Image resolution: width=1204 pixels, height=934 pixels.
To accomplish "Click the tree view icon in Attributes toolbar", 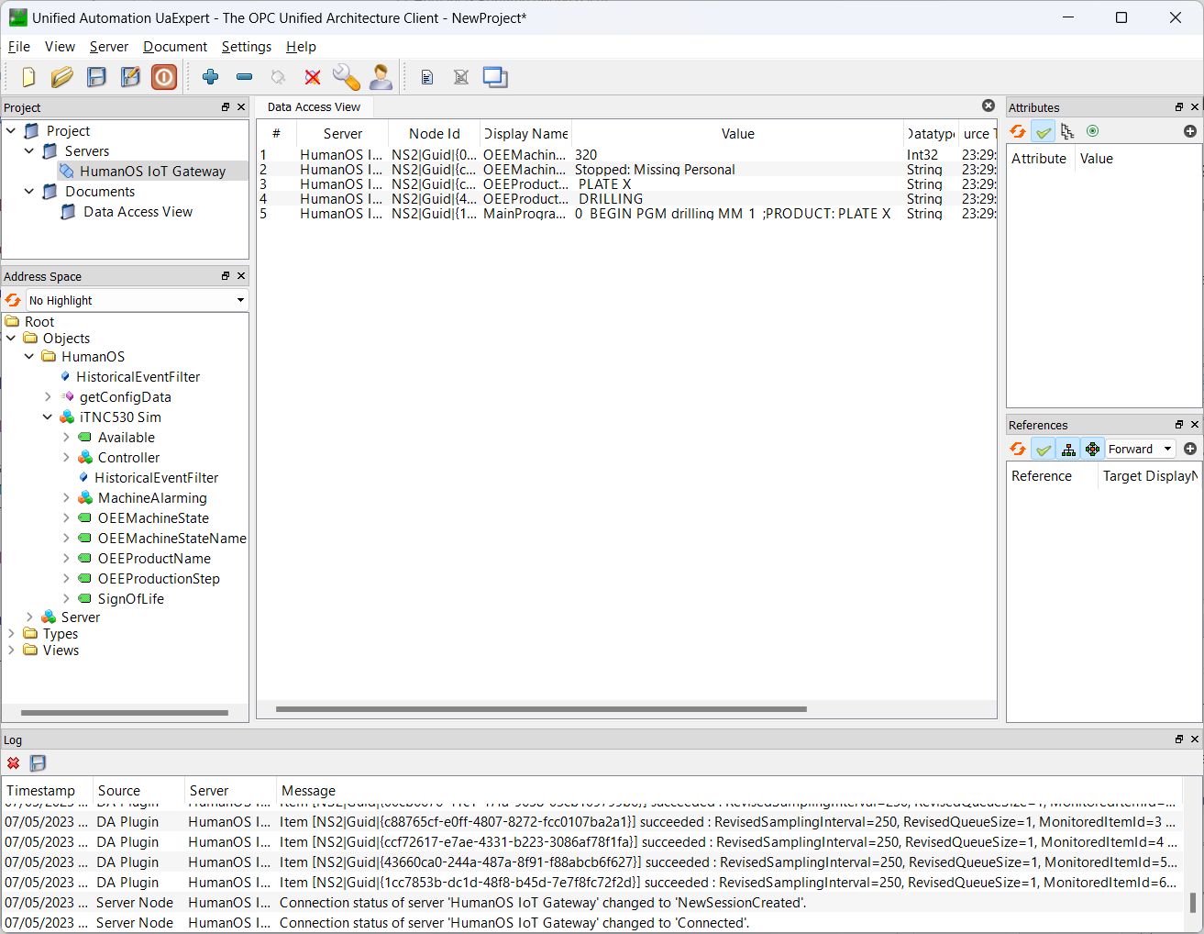I will click(x=1067, y=131).
